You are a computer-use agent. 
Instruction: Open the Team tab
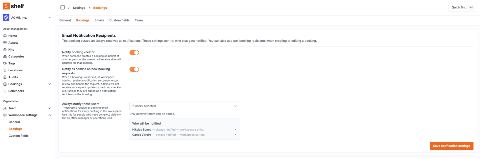click(x=139, y=20)
